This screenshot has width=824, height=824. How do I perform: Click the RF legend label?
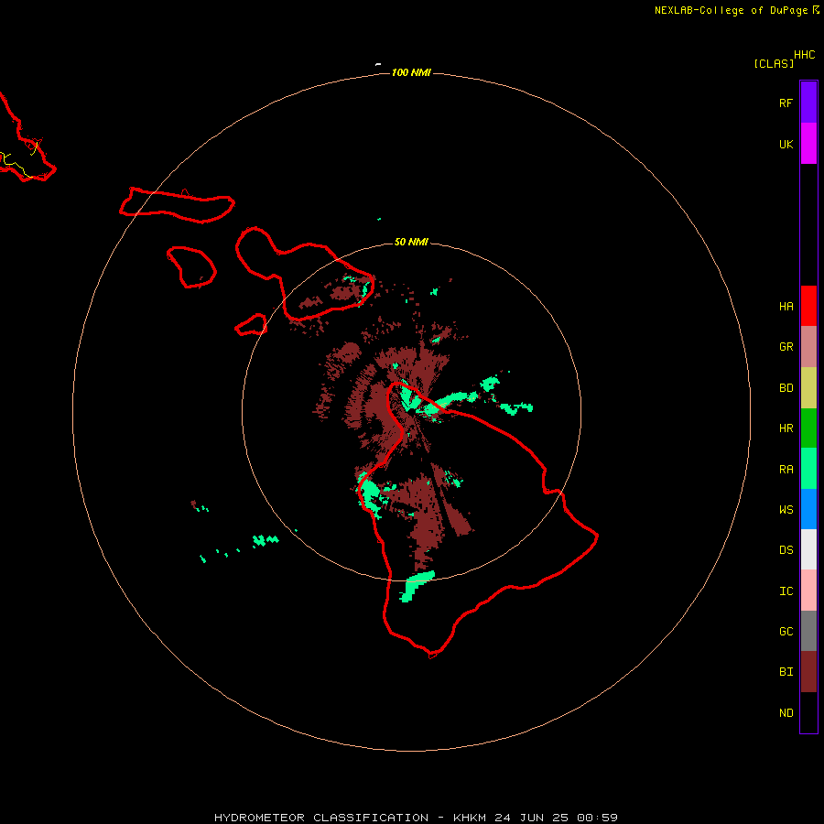(786, 103)
